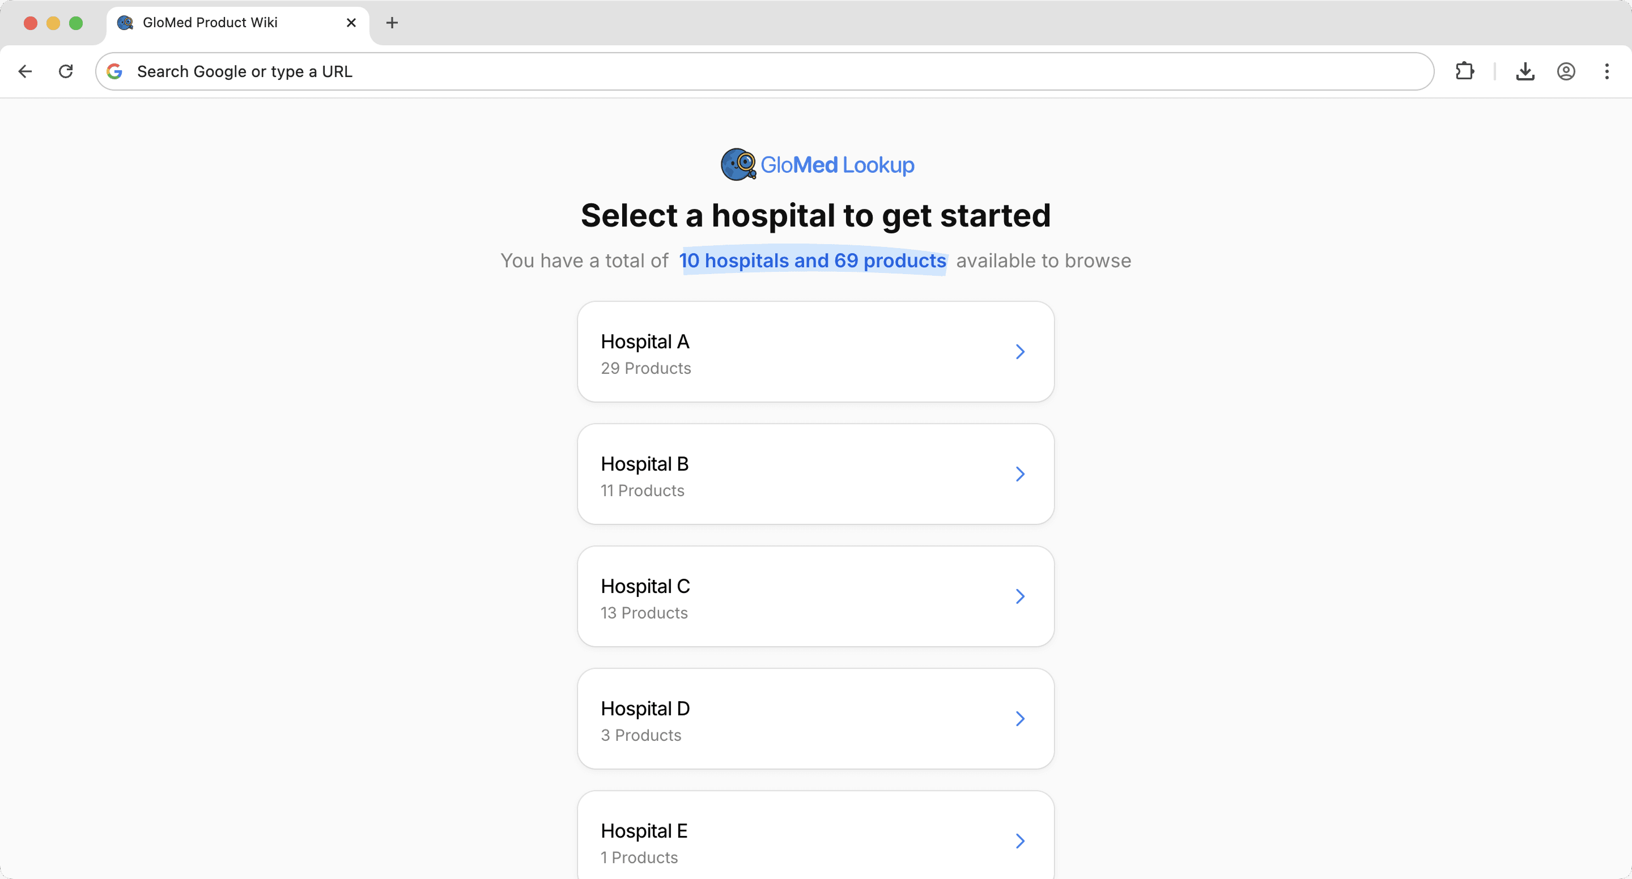The width and height of the screenshot is (1632, 879).
Task: Open the browser extensions puzzle icon
Action: click(1465, 71)
